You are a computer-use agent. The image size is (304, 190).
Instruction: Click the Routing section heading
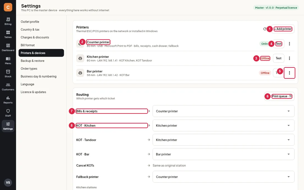(x=82, y=94)
